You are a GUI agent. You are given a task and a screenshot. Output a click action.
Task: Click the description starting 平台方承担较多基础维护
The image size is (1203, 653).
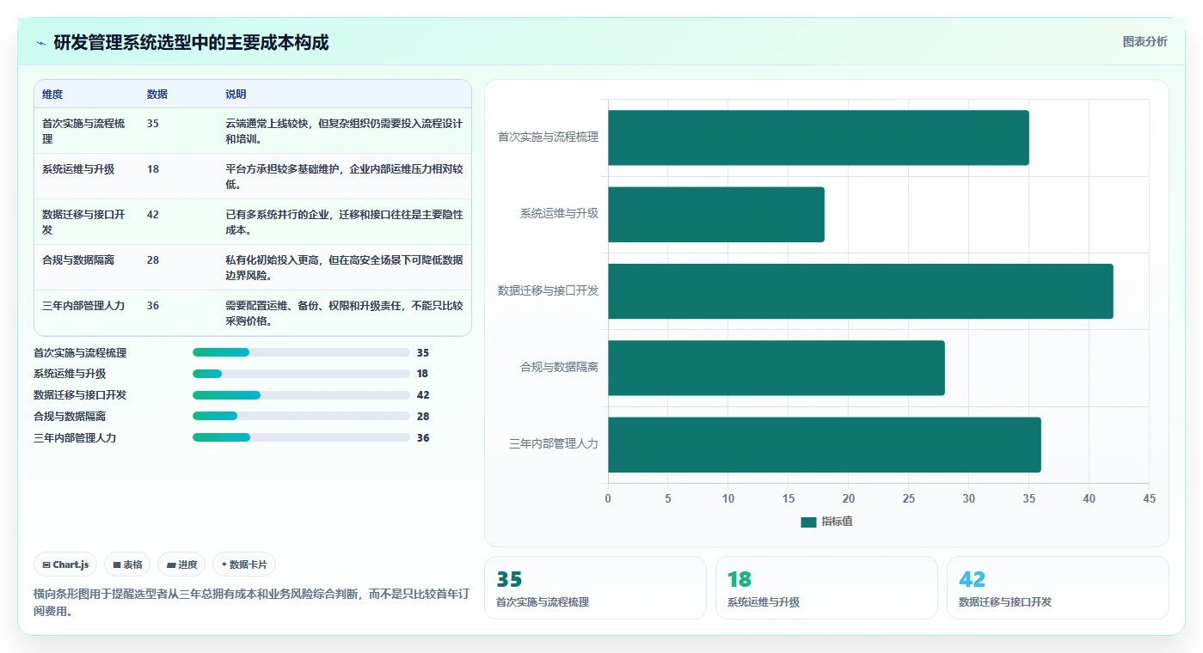(x=345, y=177)
